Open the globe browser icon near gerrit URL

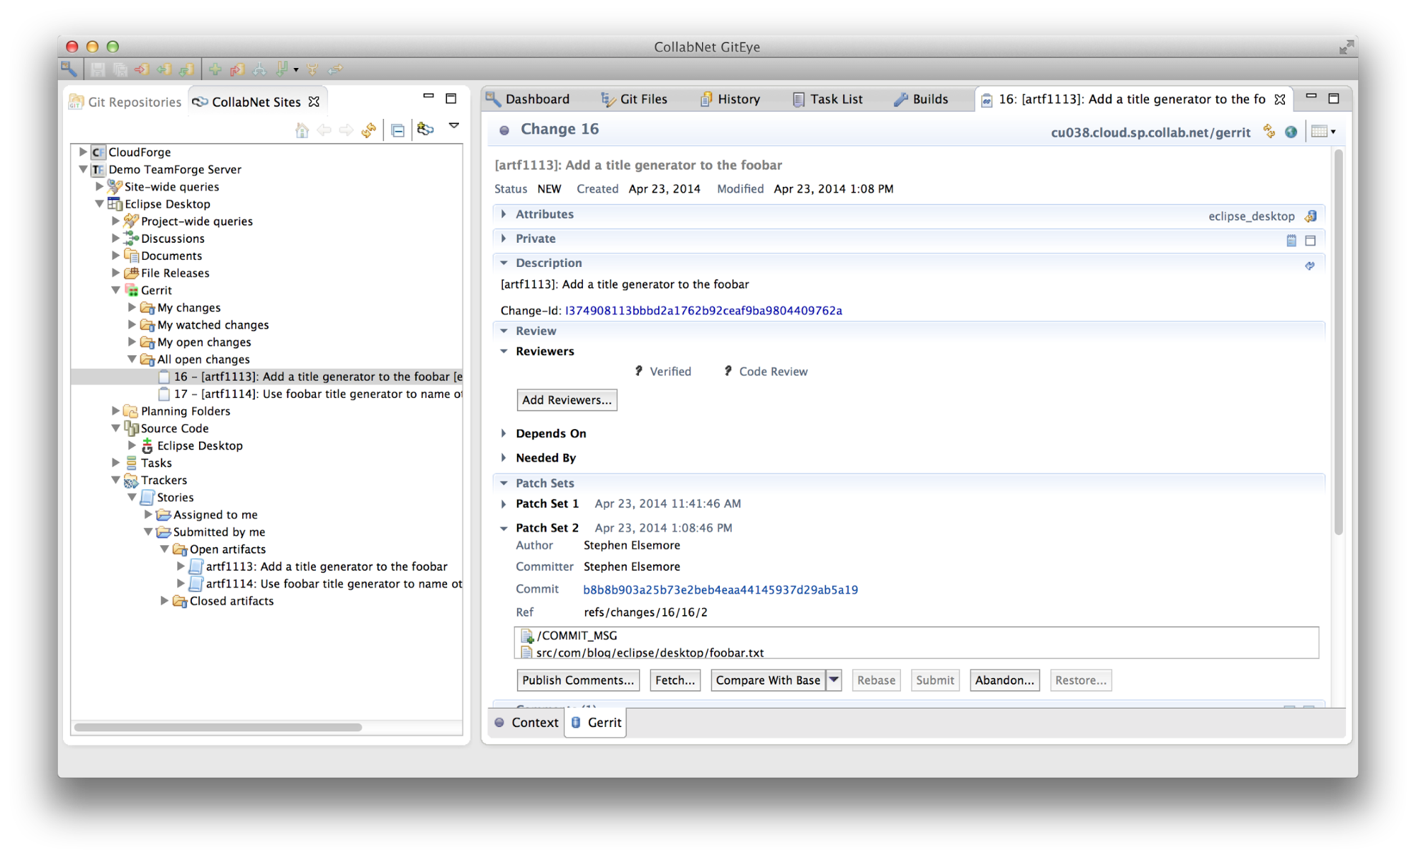point(1291,132)
